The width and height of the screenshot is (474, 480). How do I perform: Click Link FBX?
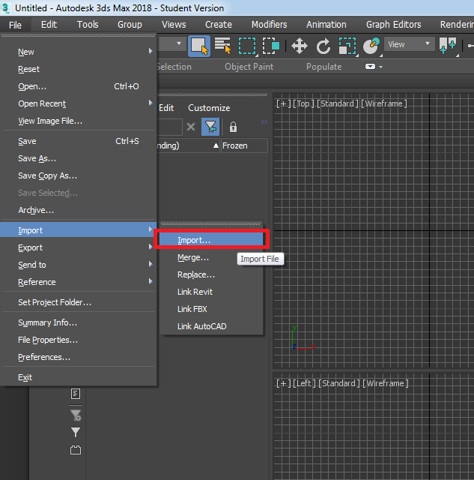211,309
